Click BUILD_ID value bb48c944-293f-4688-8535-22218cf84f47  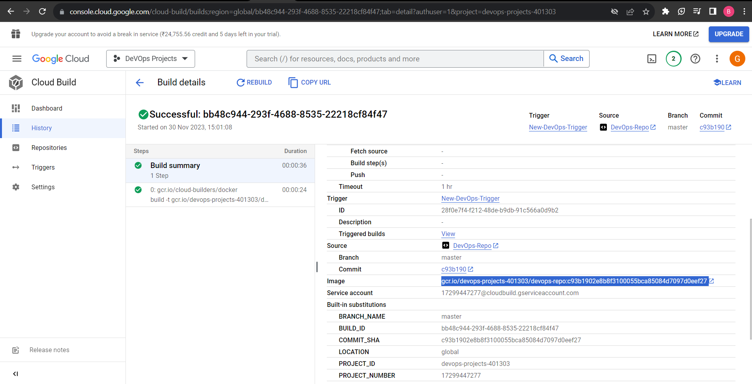[500, 329]
